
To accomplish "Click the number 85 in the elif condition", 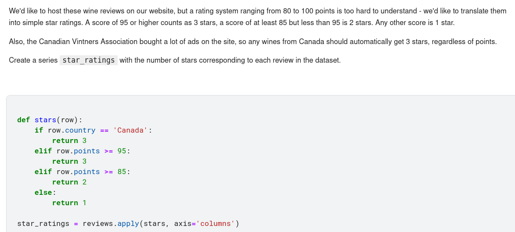I will [x=122, y=172].
